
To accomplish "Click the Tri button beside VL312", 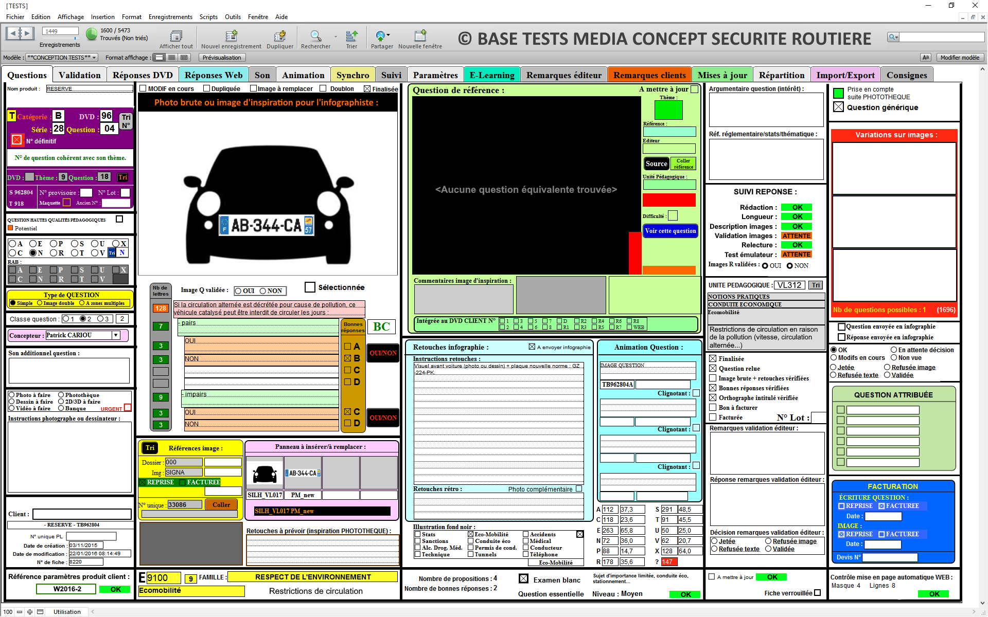I will pos(816,285).
